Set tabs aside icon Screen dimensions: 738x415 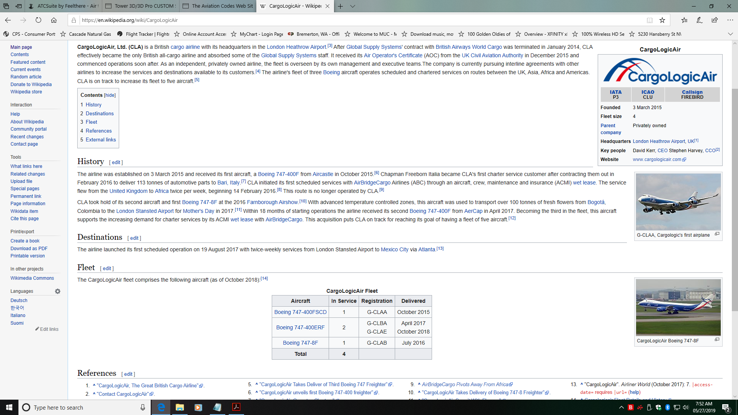pyautogui.click(x=18, y=6)
